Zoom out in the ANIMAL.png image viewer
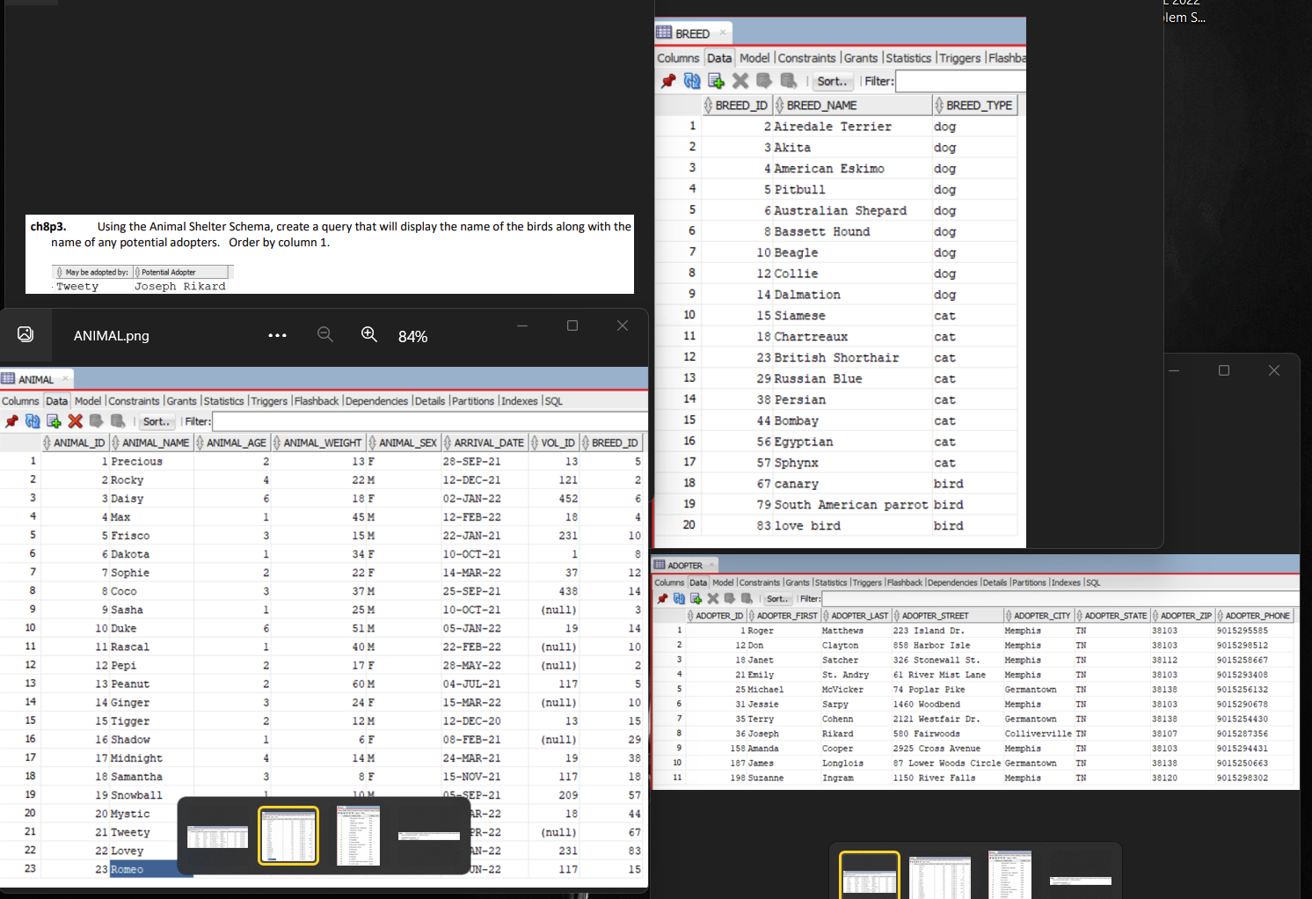Screen dimensions: 1312x899 (x=325, y=333)
